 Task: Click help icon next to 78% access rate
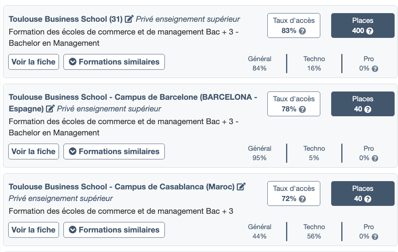tap(302, 109)
